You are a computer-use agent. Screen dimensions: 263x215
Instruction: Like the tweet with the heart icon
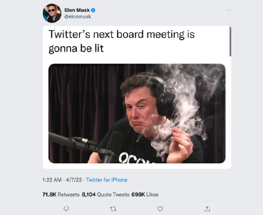[x=160, y=209]
